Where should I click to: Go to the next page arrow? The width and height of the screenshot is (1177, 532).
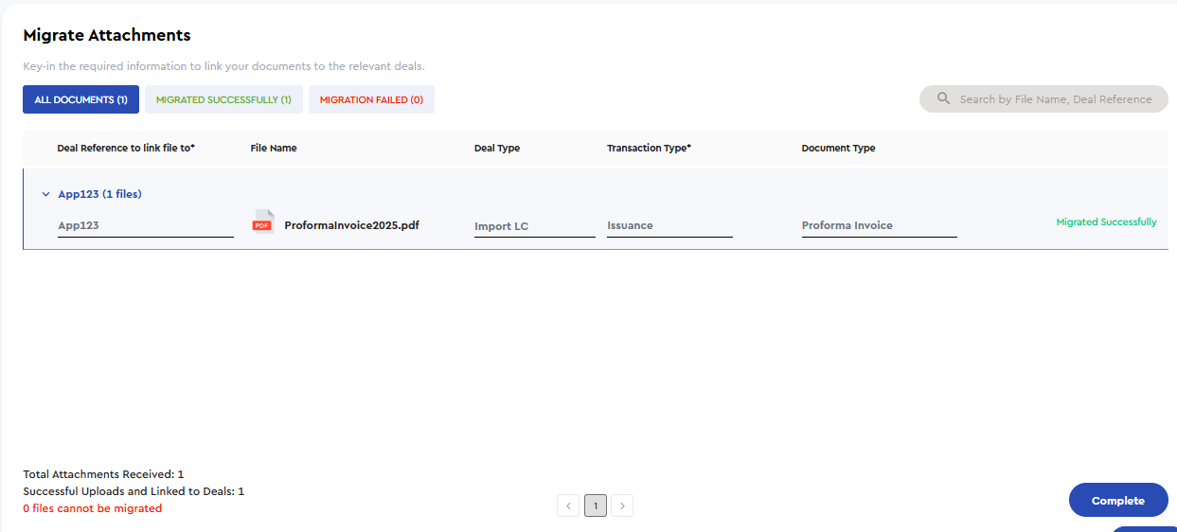tap(622, 505)
